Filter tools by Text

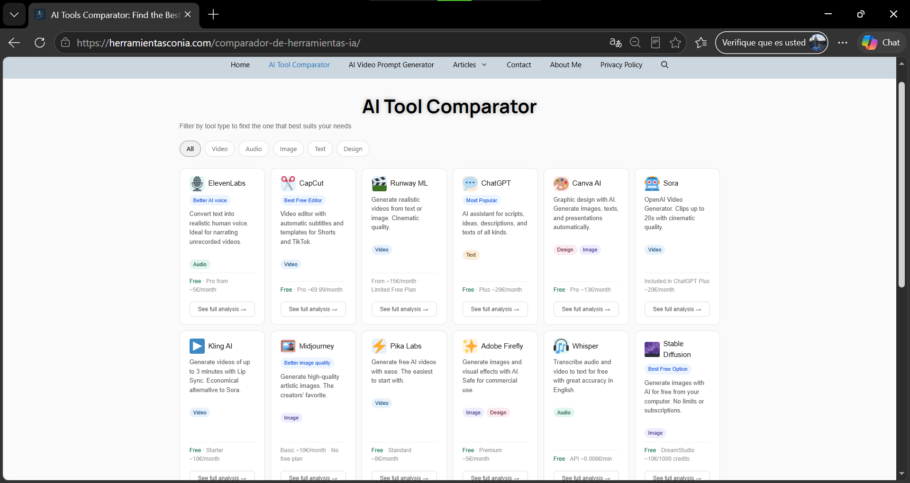(320, 149)
